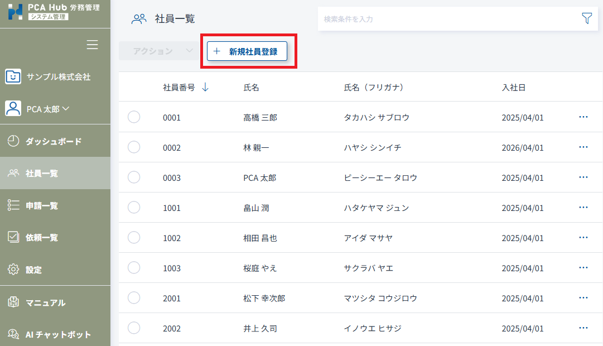This screenshot has width=603, height=346.
Task: Click the 新規社員登録 button
Action: coord(247,51)
